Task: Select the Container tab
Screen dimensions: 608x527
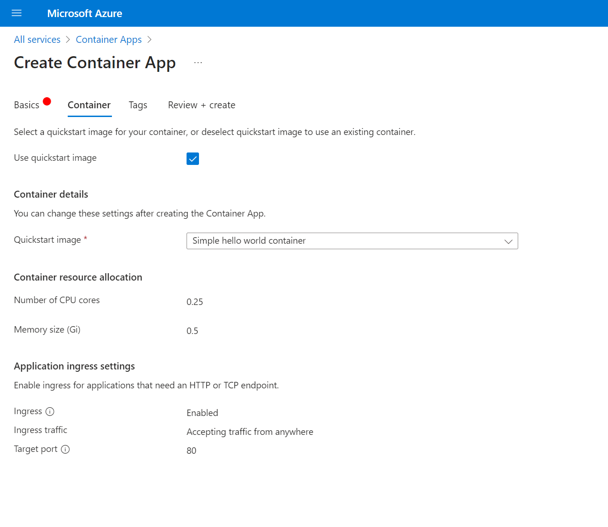Action: point(89,105)
